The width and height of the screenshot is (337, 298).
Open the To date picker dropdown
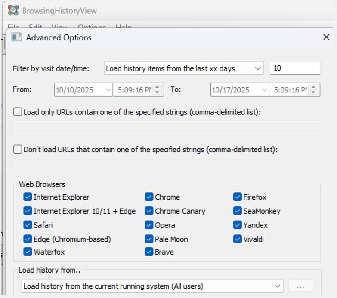point(264,90)
